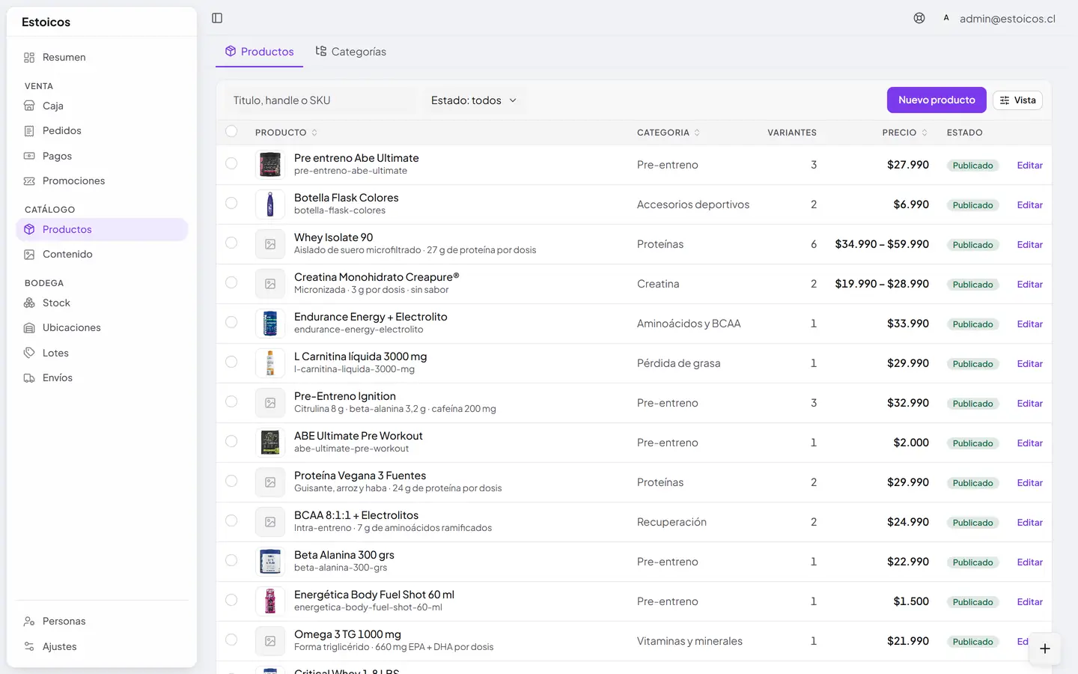The image size is (1078, 674).
Task: Edit the Creatina Monohidrato Creapure product
Action: (1029, 285)
